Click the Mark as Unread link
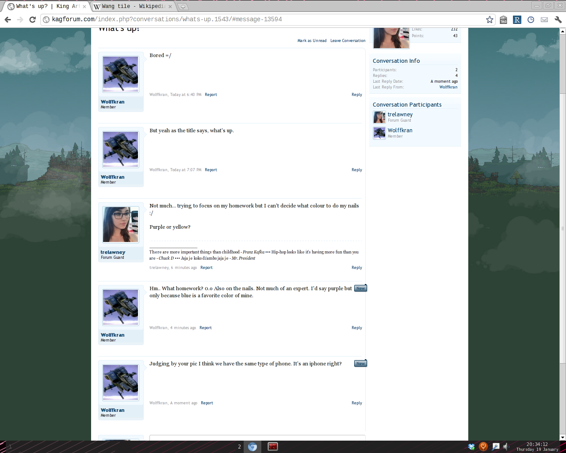 tap(312, 41)
